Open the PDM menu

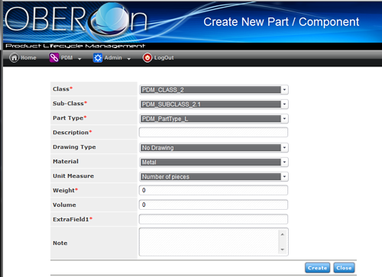pos(65,58)
